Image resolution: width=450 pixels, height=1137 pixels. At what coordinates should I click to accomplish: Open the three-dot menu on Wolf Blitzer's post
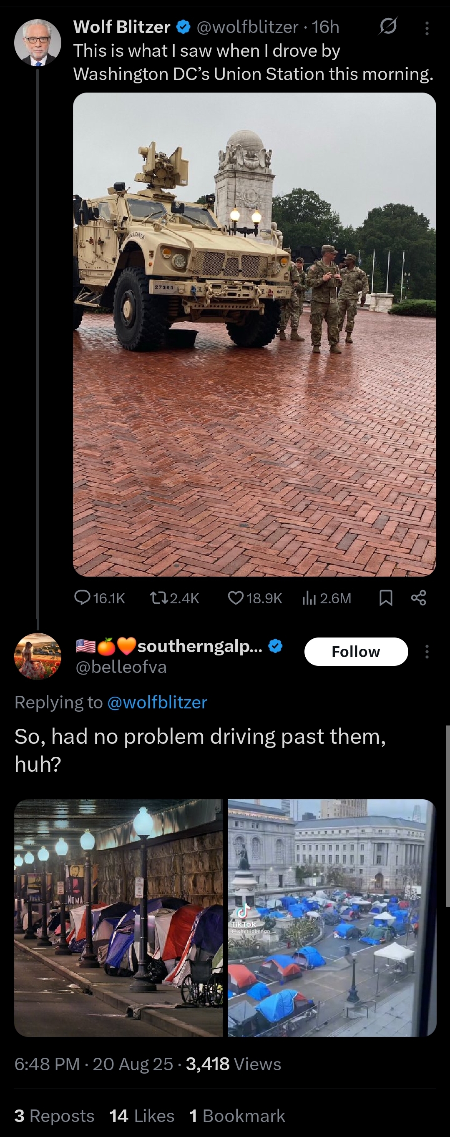coord(427,28)
